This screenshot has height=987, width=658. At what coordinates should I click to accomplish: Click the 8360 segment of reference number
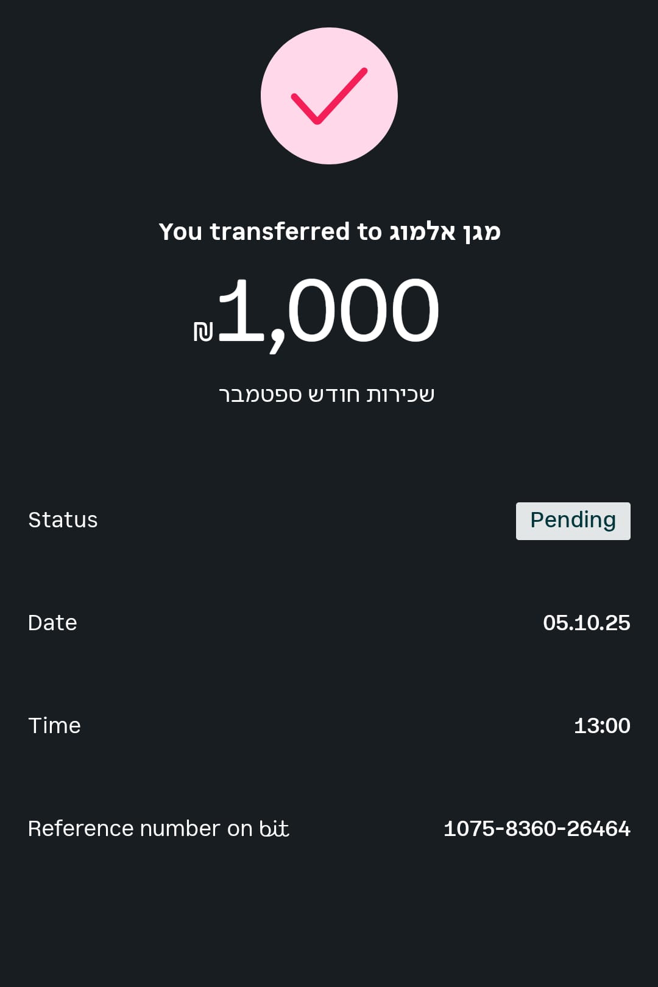pyautogui.click(x=531, y=829)
